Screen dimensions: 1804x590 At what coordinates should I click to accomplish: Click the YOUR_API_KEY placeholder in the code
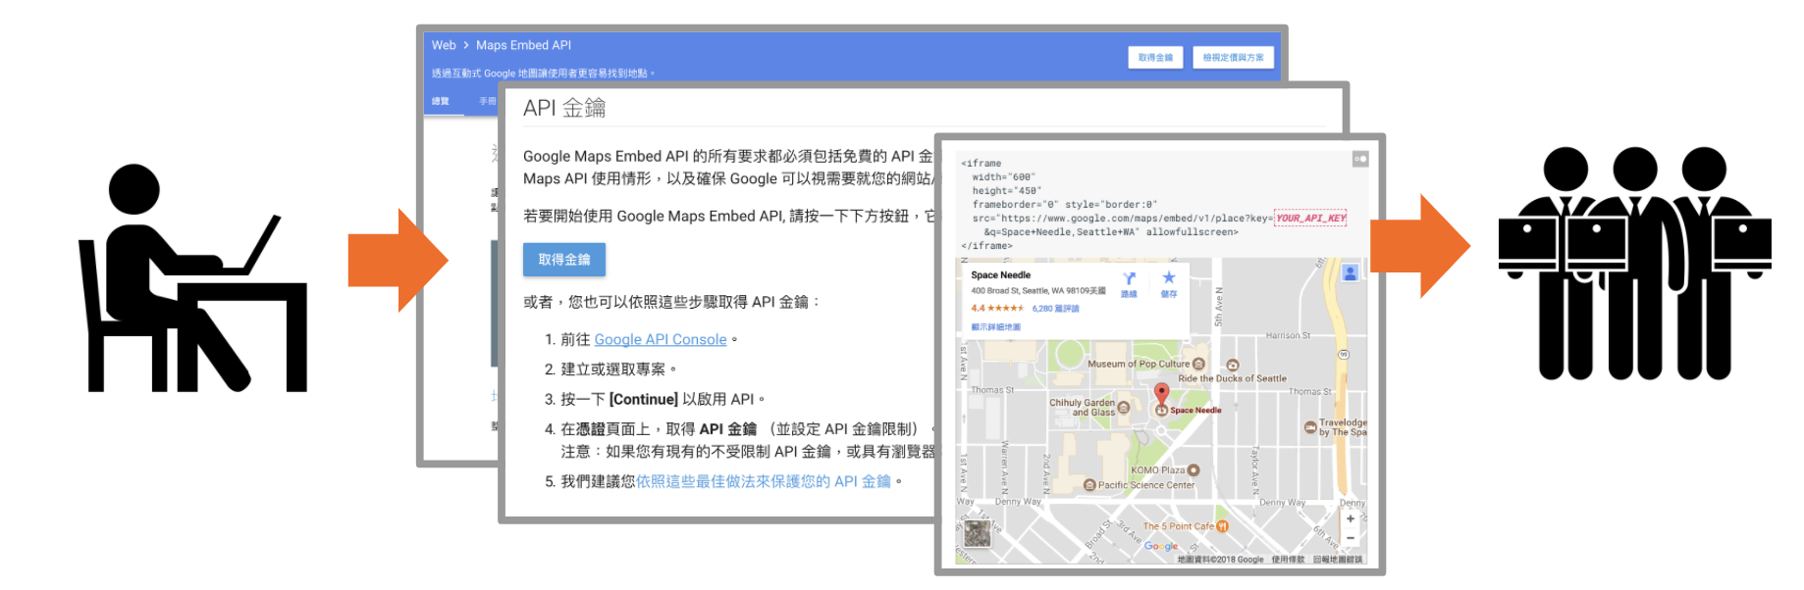[1310, 219]
